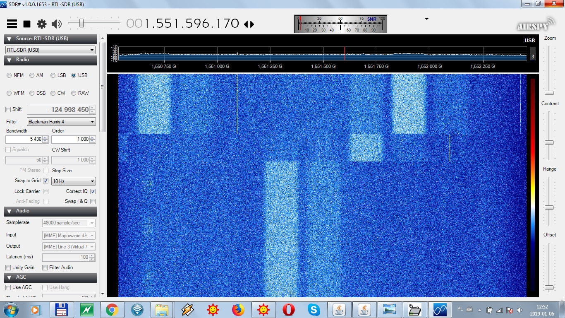Open the floppy disk app in taskbar
Viewport: 565px width, 318px height.
[61, 310]
